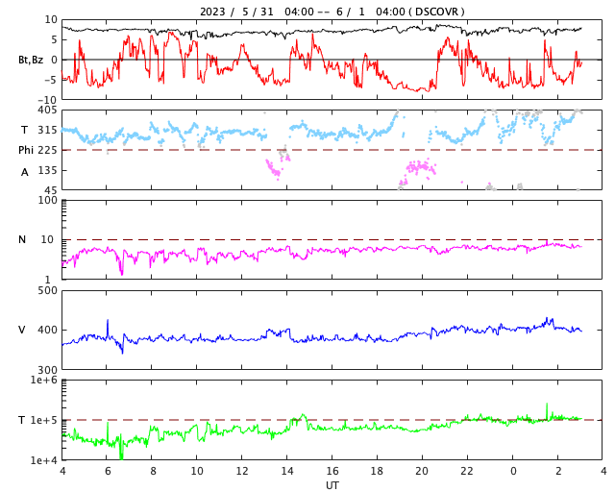This screenshot has height=492, width=615.
Task: Click the "315" tick label on Phi panel
Action: click(x=47, y=131)
